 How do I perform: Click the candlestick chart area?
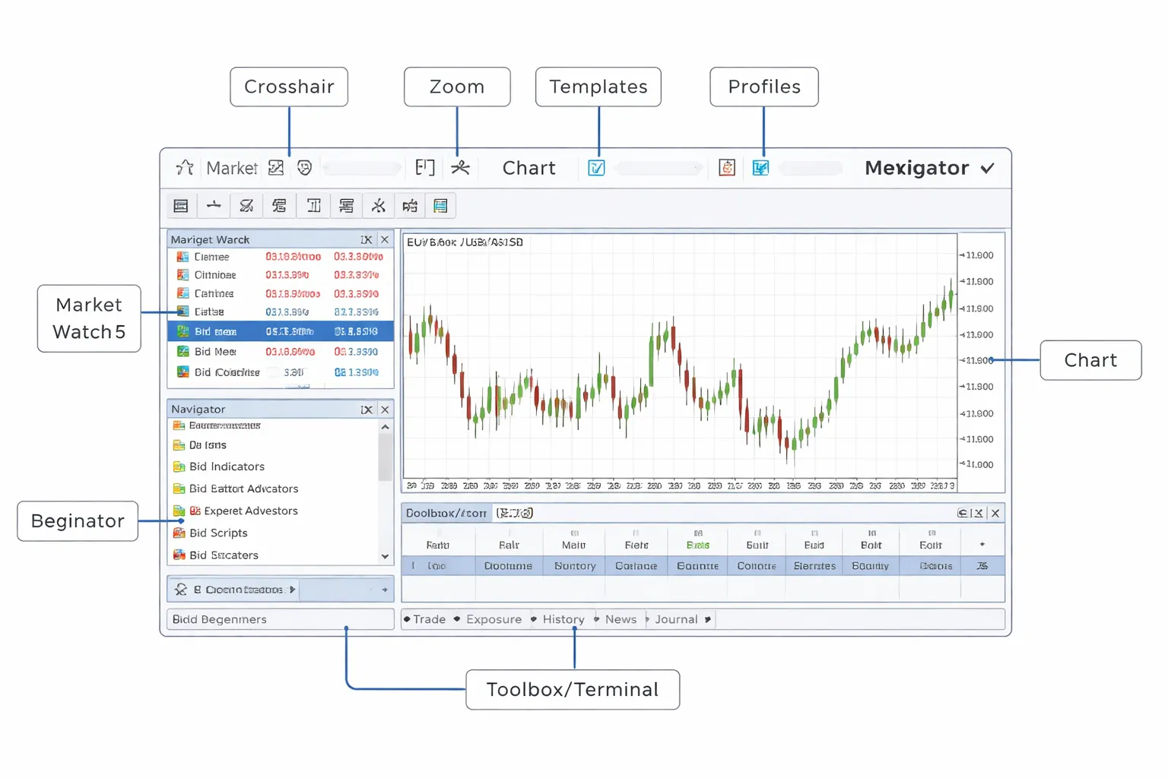[x=680, y=357]
